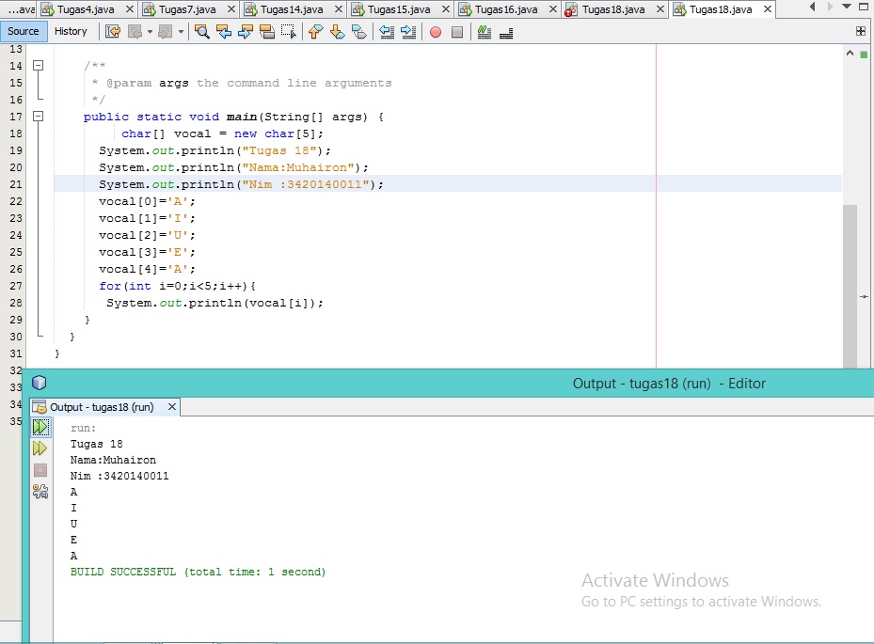Shift Line Right toolbar icon
874x644 pixels.
[x=408, y=32]
